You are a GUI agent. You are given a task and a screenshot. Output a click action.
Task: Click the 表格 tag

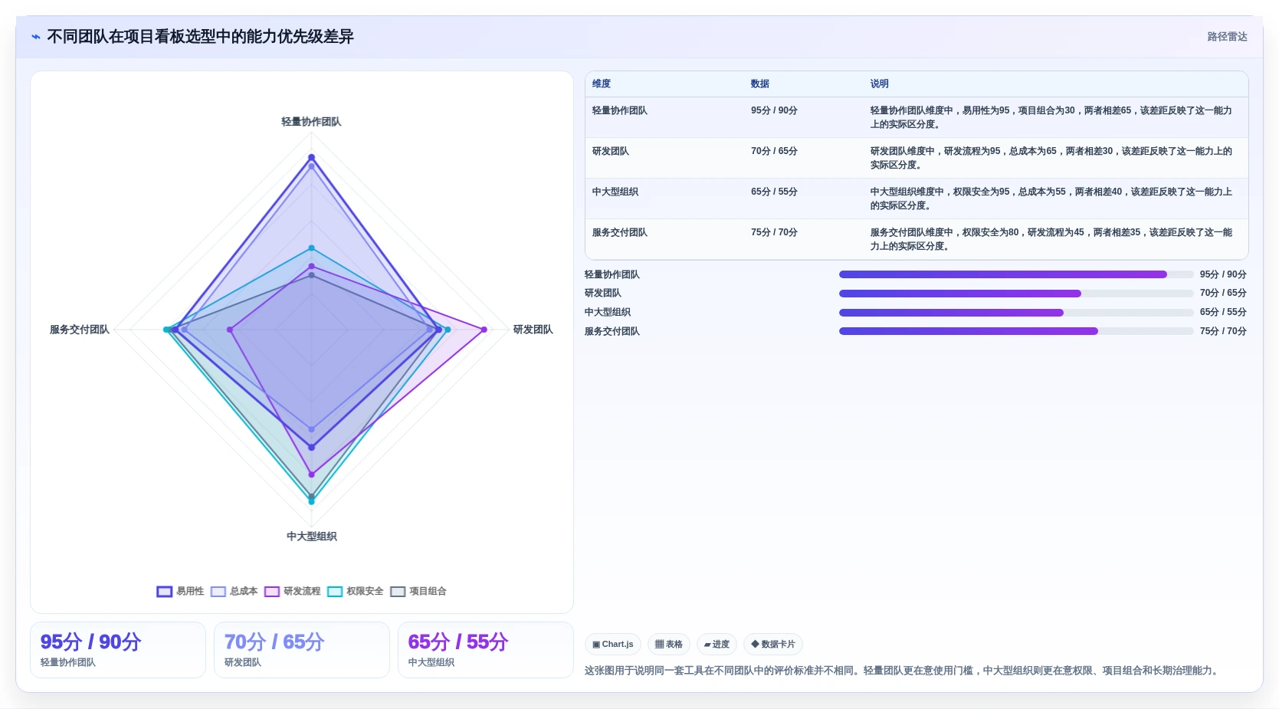point(669,645)
